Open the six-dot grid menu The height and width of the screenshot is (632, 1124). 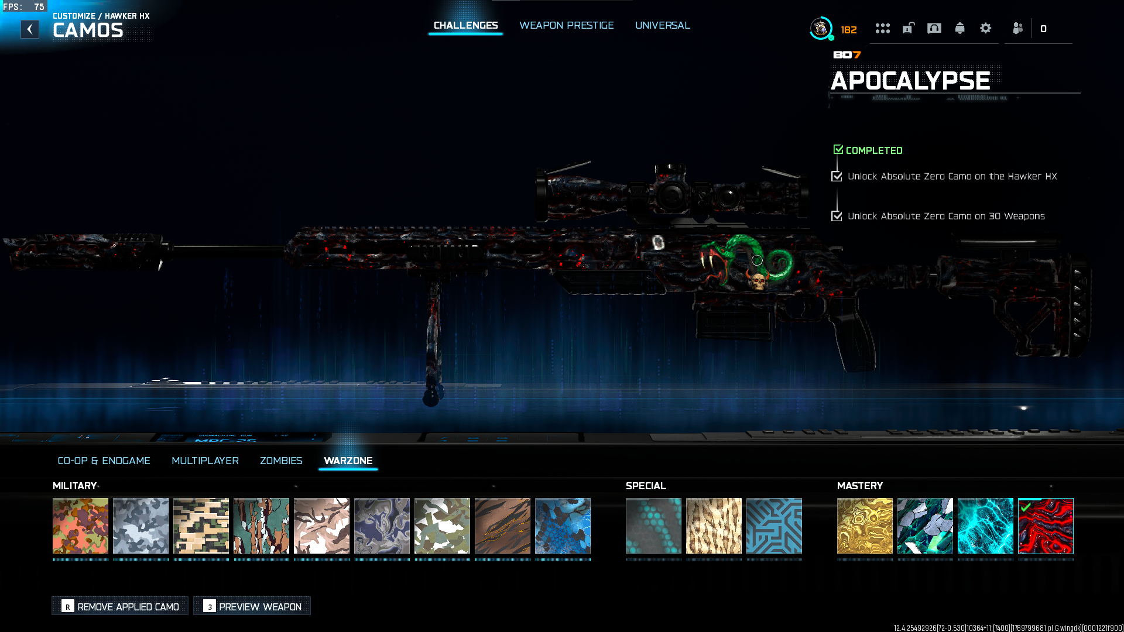(x=883, y=28)
